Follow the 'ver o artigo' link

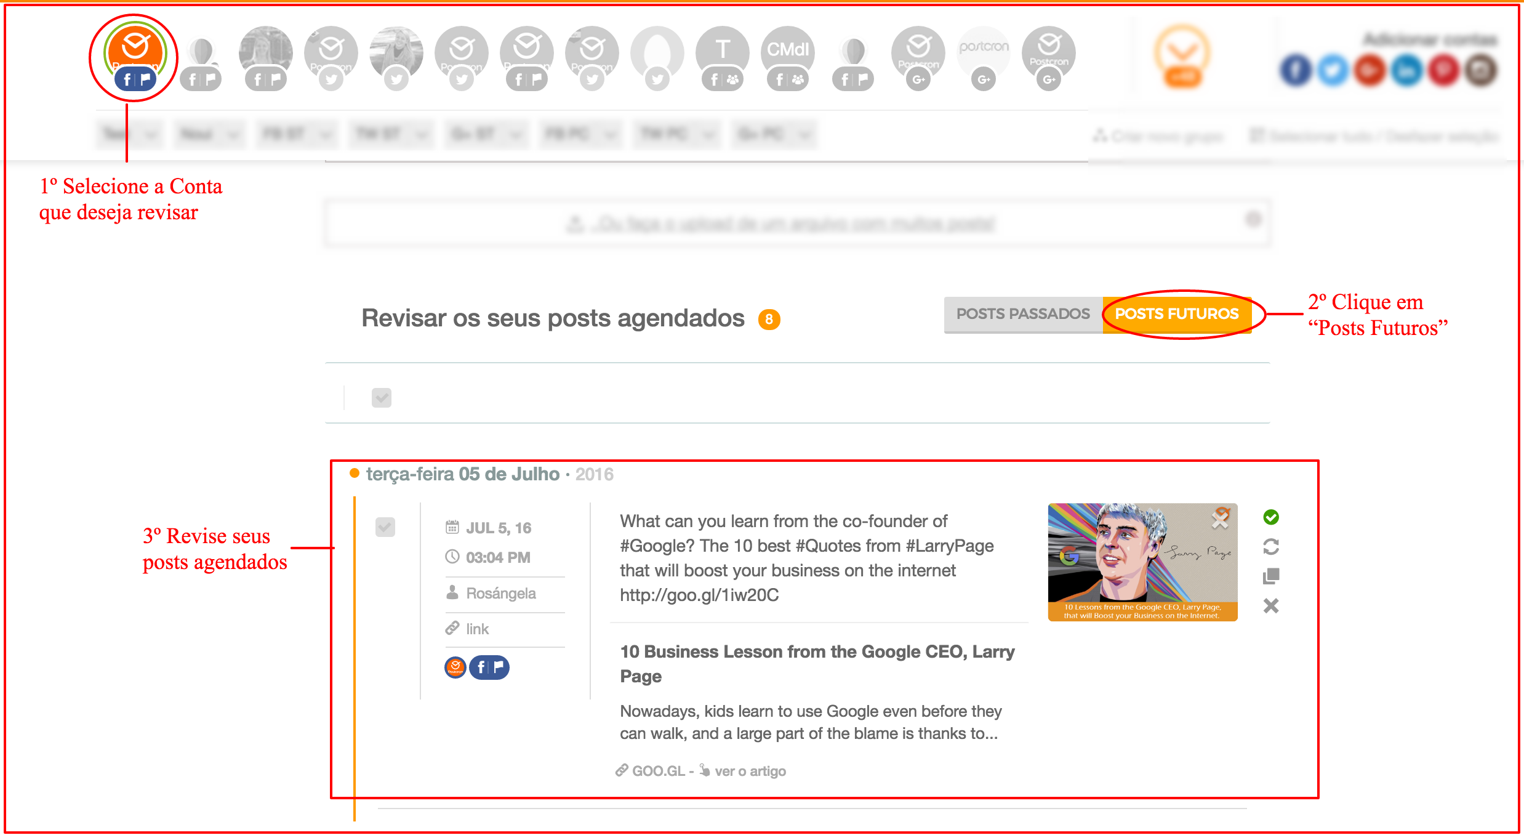pyautogui.click(x=750, y=771)
